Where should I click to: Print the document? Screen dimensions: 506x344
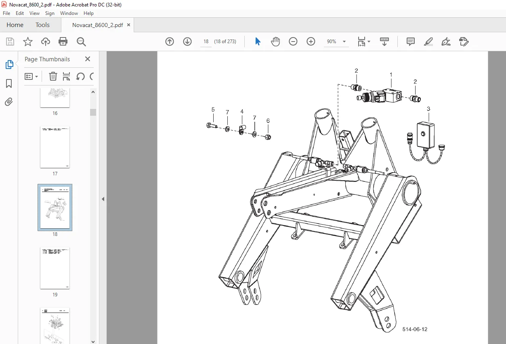(x=63, y=42)
